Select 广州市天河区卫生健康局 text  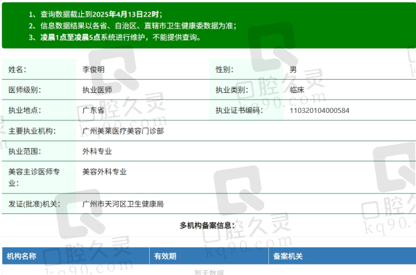[123, 204]
